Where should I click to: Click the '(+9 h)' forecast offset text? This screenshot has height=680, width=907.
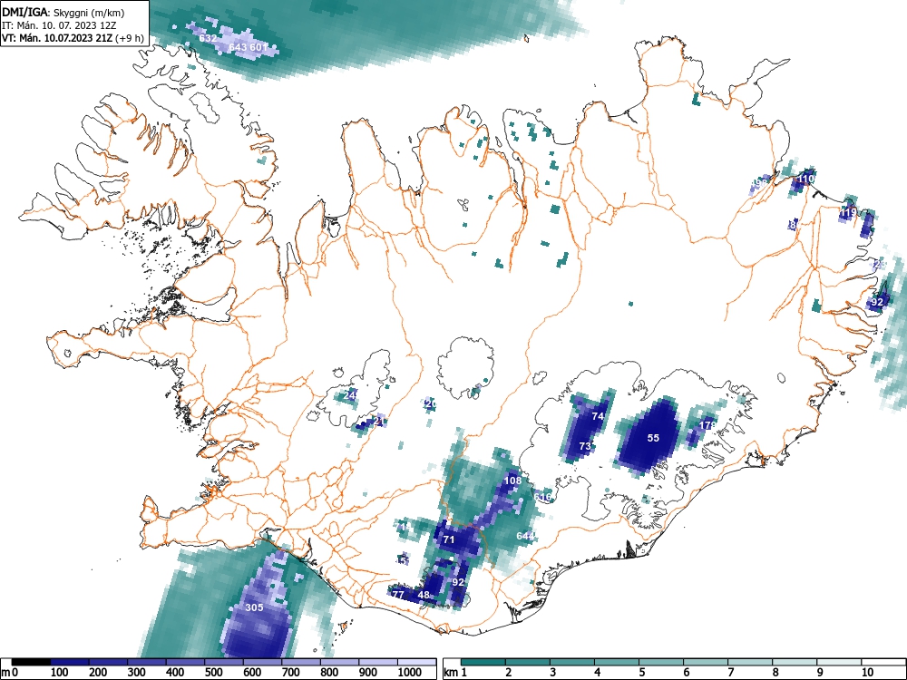point(129,38)
